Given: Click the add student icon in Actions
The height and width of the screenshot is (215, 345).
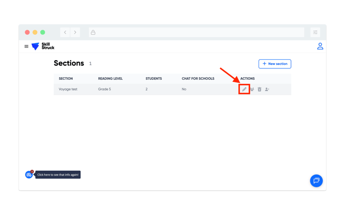Looking at the screenshot, I should pos(267,89).
